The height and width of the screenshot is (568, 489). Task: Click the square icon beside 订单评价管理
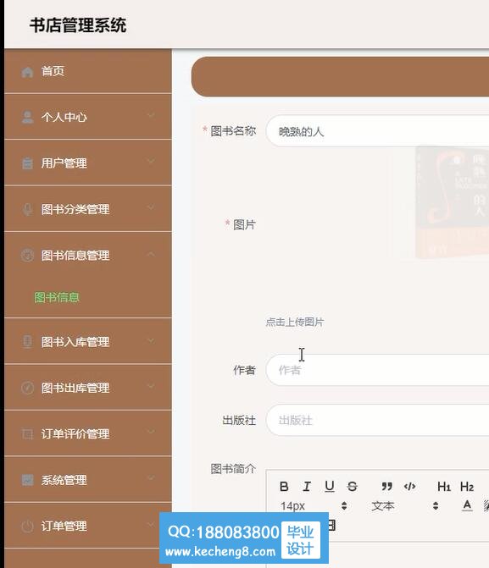tap(27, 433)
